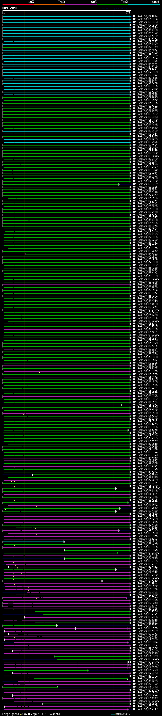Open hit UniRef100_B9IFG7
This screenshot has width=162, height=716.
145,41
